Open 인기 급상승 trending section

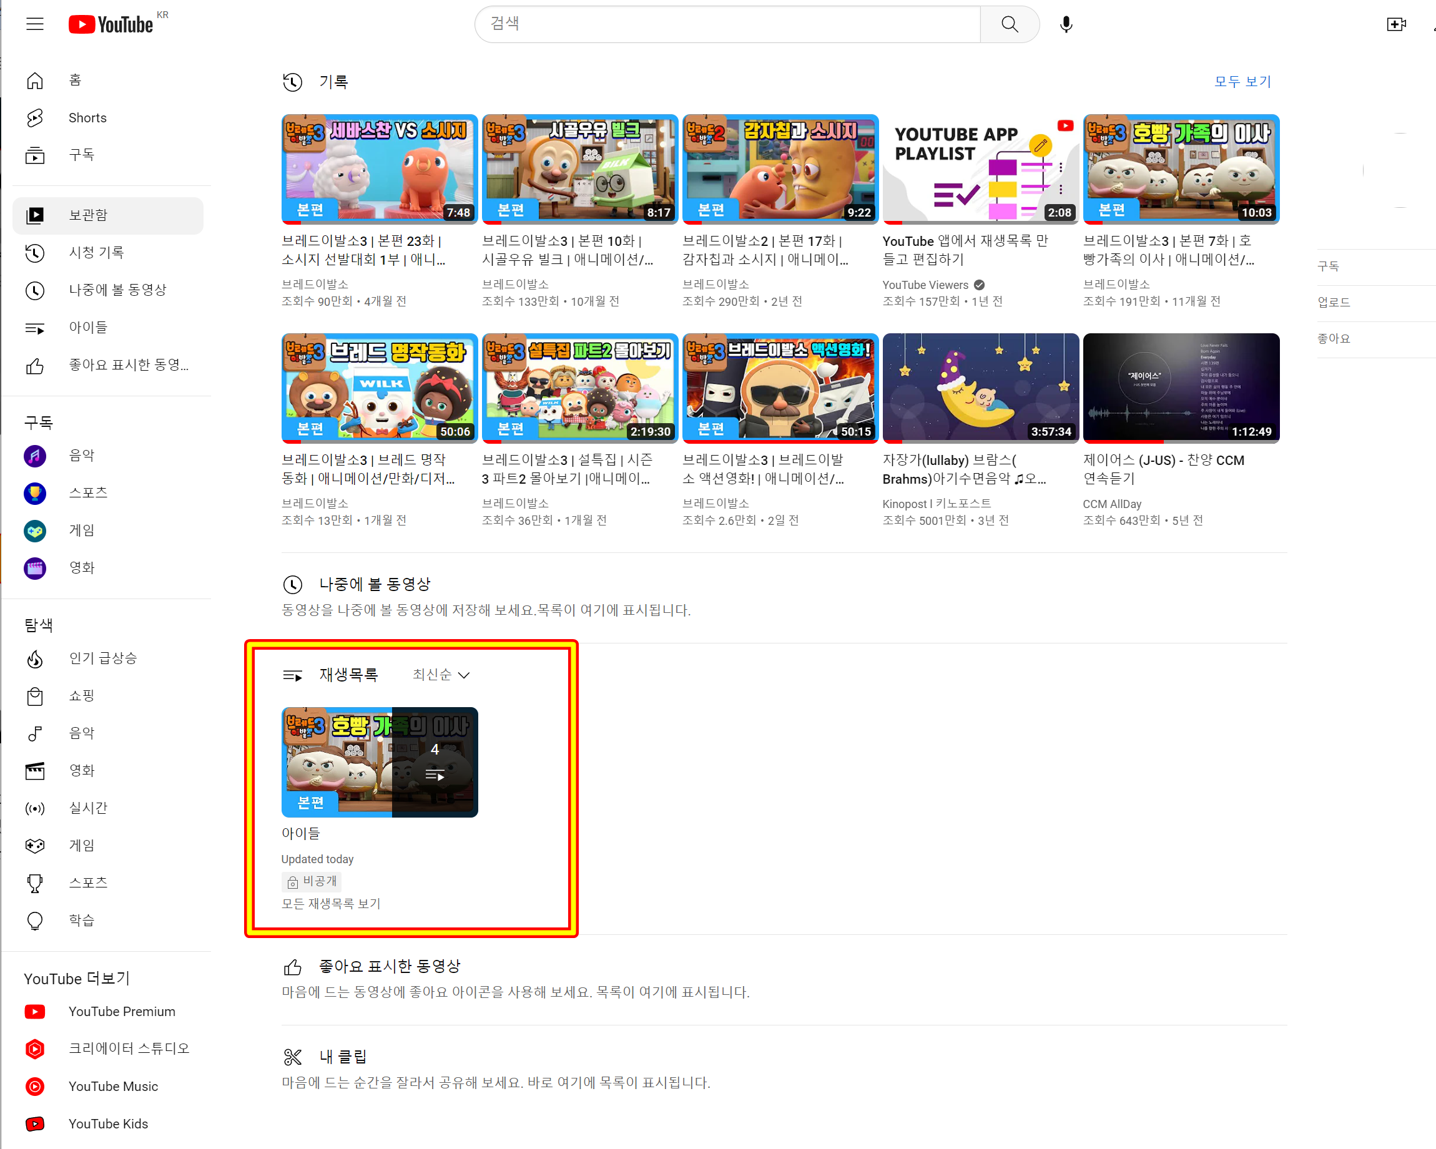(102, 658)
